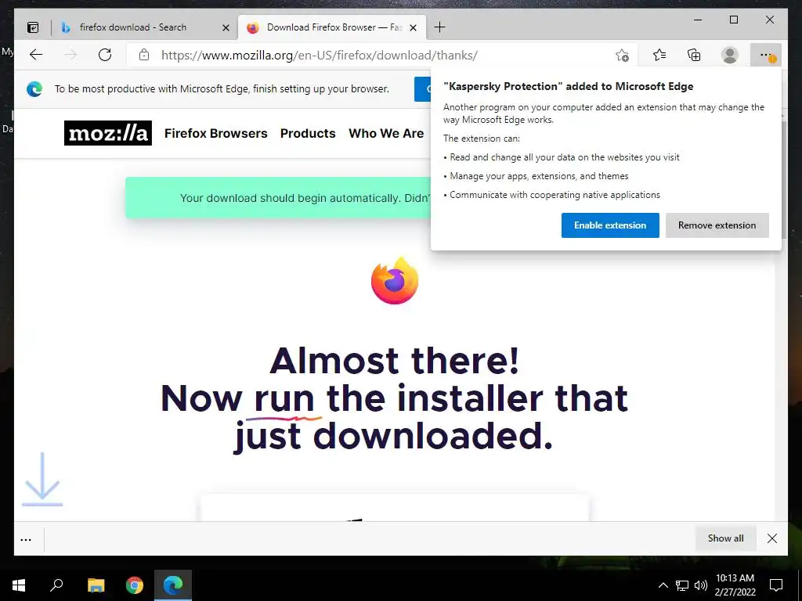Click the Microsoft Edge logo in setup banner
This screenshot has width=802, height=601.
click(x=34, y=89)
